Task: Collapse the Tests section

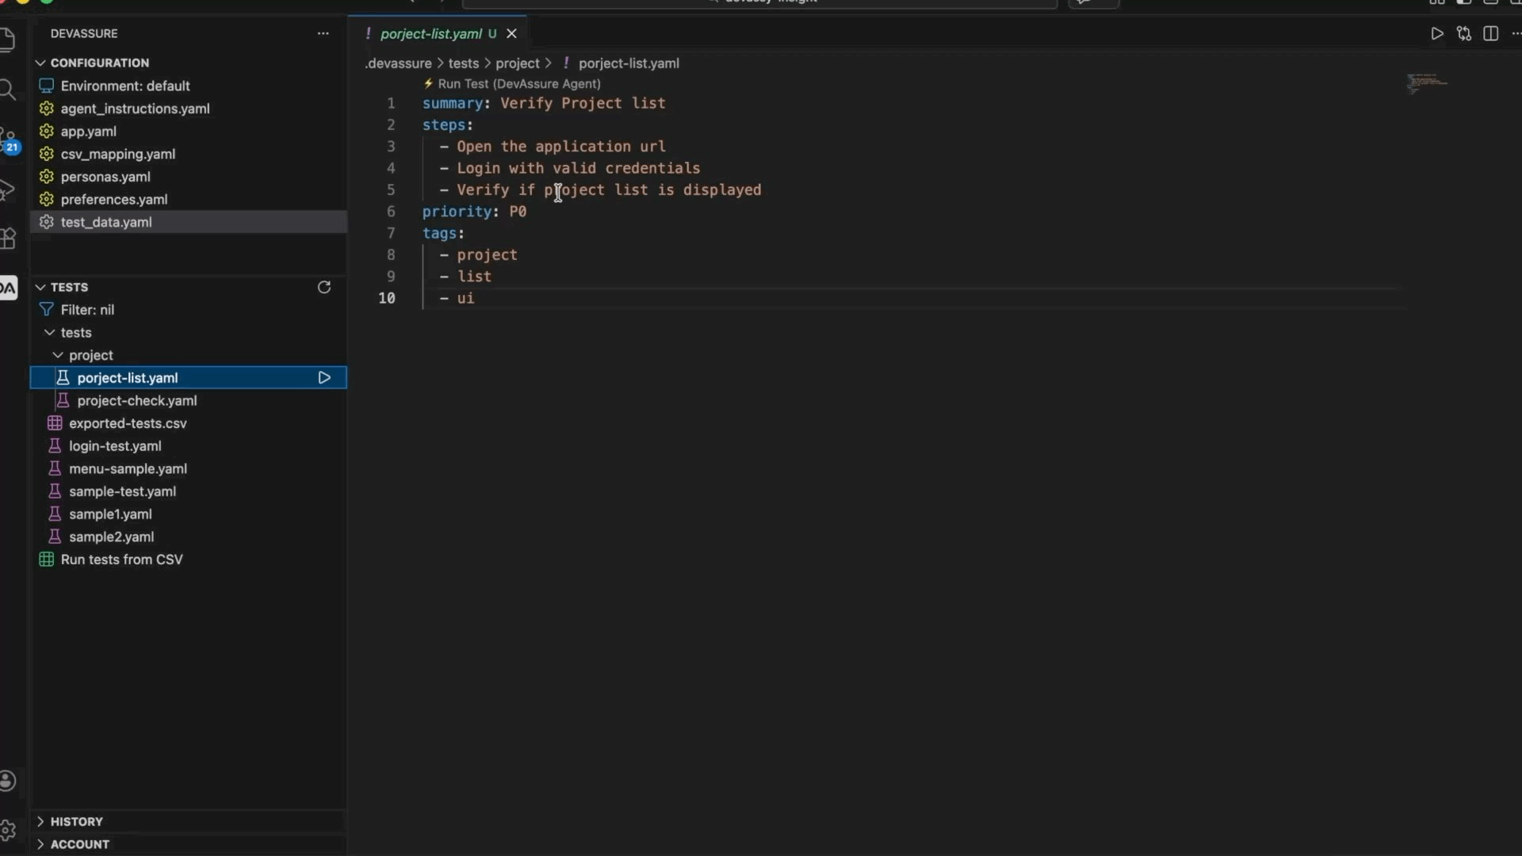Action: coord(40,287)
